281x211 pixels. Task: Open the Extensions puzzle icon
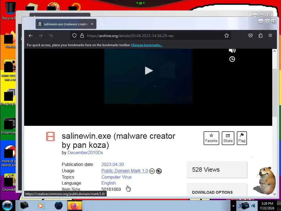tap(261, 35)
